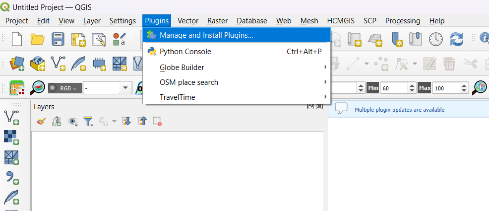Click New Mesh Layer in the top toolbar
This screenshot has width=489, height=211.
click(x=120, y=64)
